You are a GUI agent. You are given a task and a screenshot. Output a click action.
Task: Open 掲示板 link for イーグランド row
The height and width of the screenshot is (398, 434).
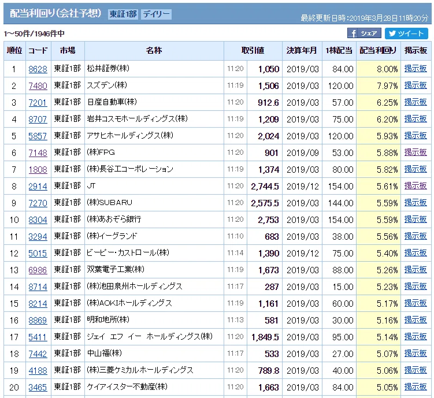416,236
